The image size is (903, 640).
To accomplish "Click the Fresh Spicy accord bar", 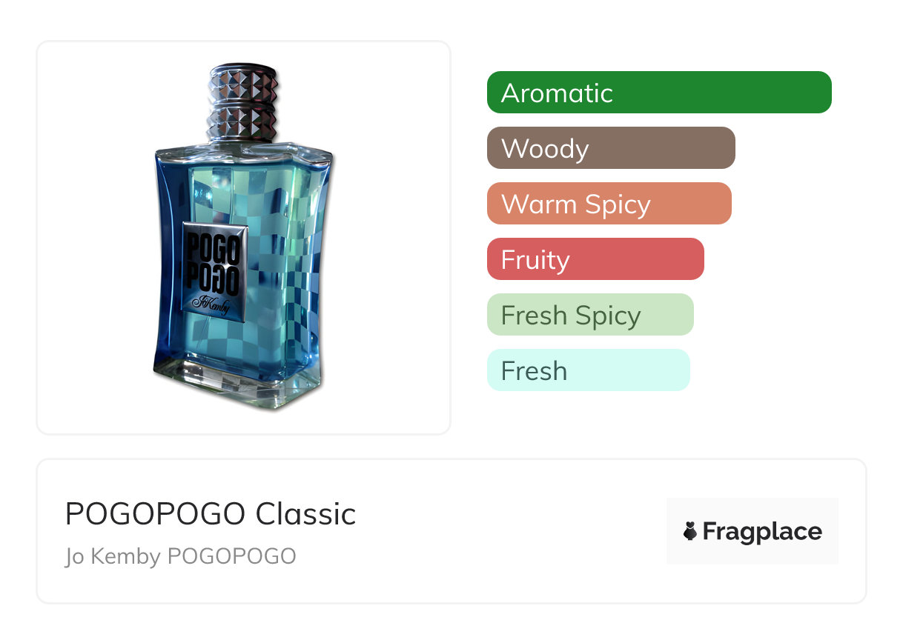I will tap(590, 315).
